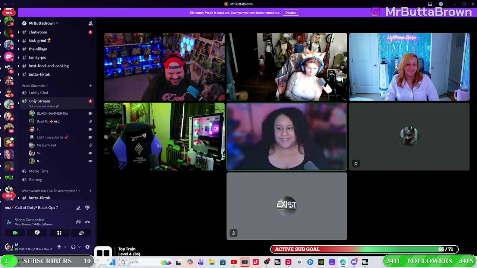
Task: Open User Settings gear
Action: click(x=88, y=247)
